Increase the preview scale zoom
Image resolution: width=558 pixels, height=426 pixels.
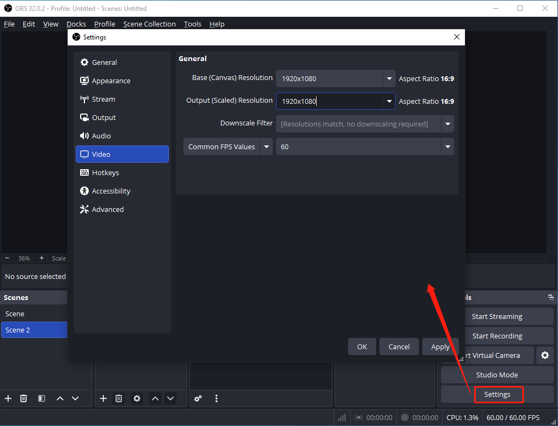41,258
